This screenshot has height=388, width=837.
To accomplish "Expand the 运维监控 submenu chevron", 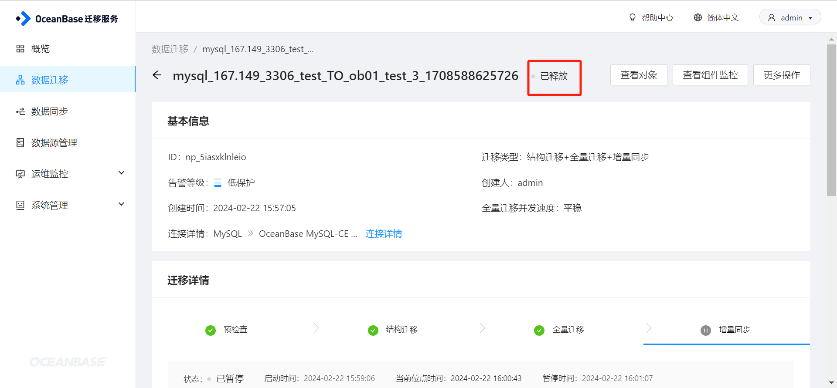I will point(122,173).
